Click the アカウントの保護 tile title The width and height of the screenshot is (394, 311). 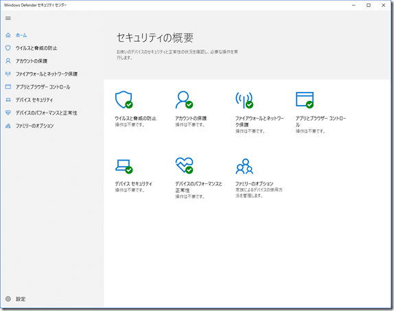click(x=191, y=118)
